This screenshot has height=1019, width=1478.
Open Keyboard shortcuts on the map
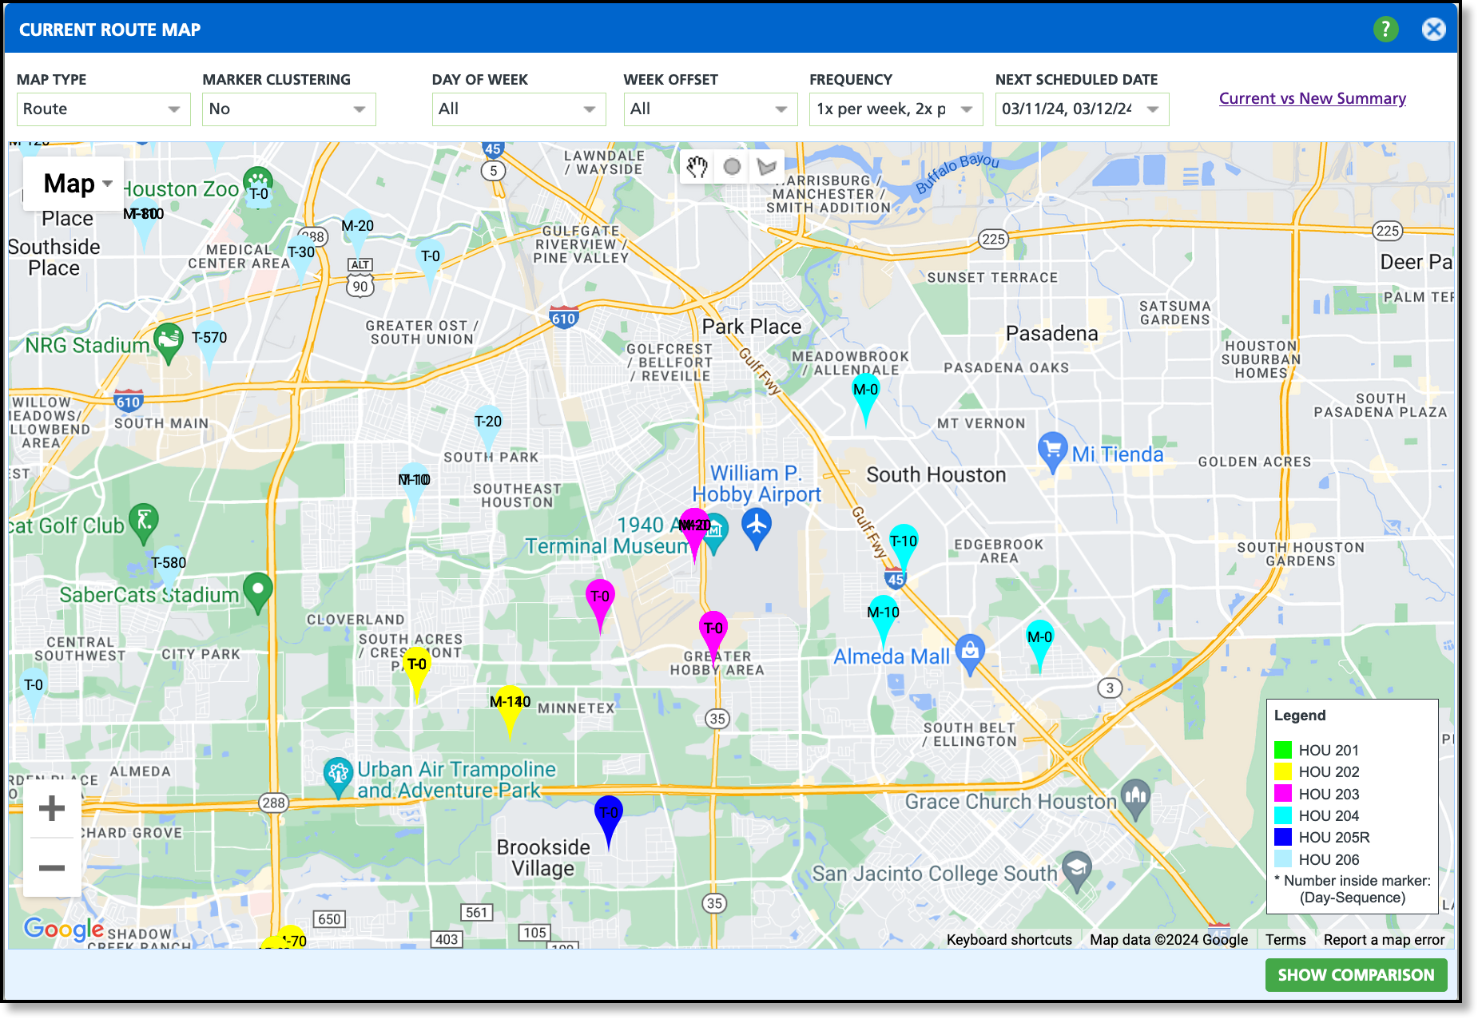(x=1009, y=940)
